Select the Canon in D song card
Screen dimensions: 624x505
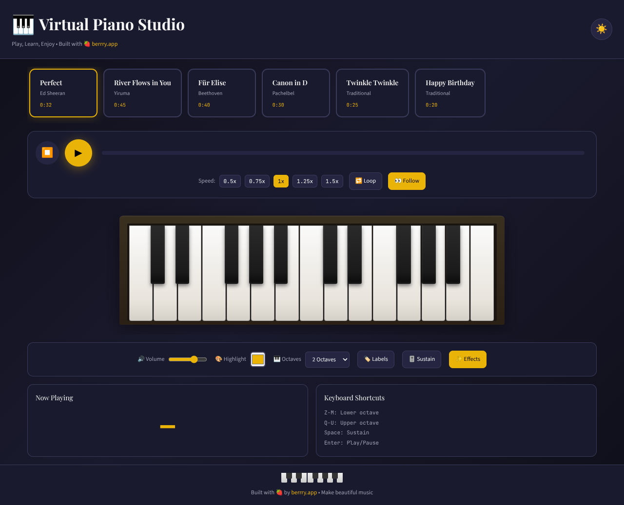point(296,93)
